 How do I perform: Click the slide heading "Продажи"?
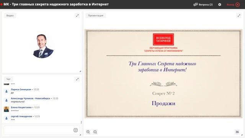[x=163, y=103]
